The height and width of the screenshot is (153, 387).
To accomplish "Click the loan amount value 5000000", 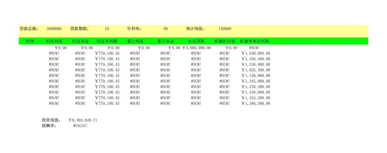I will tap(54, 29).
